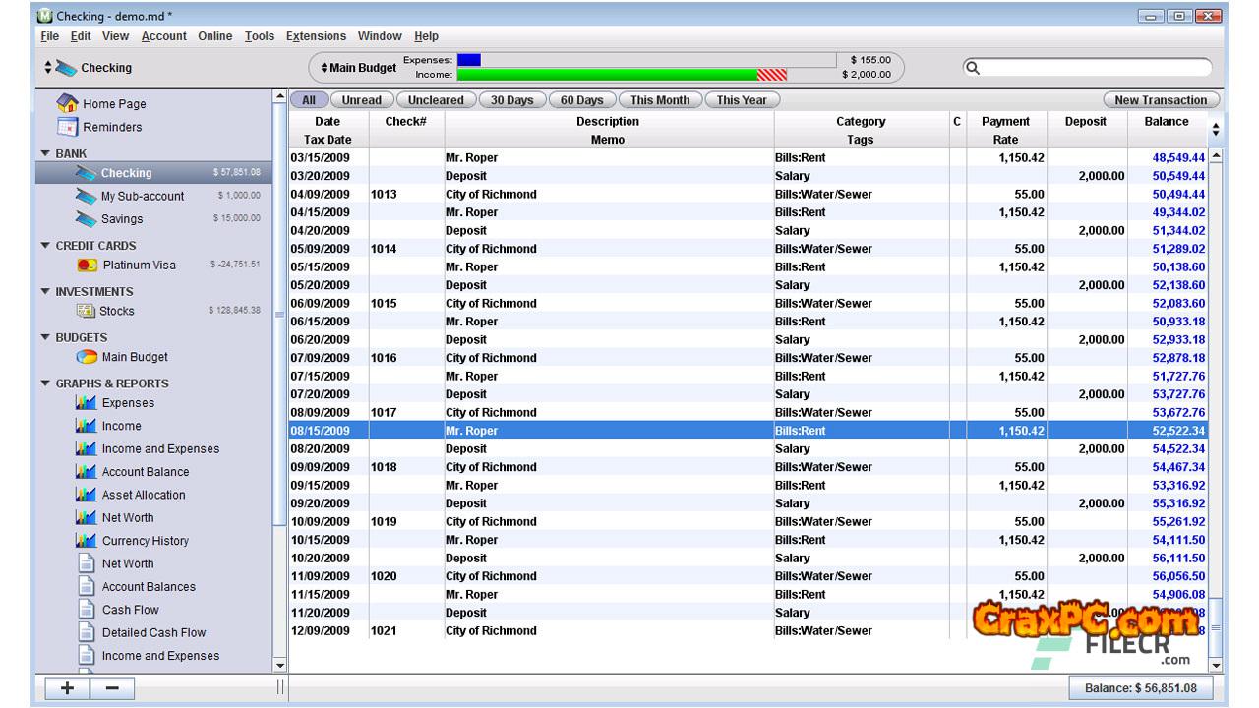
Task: Open Reminders calendar icon in sidebar
Action: pos(67,127)
